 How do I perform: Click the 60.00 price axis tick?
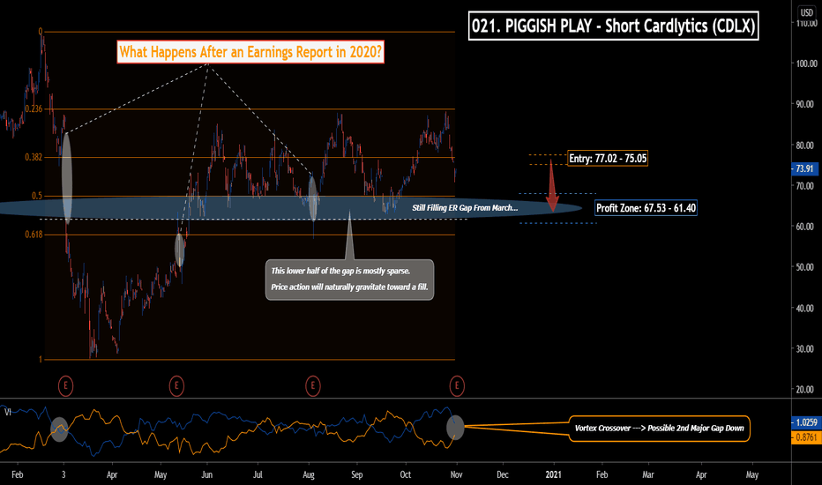point(806,227)
